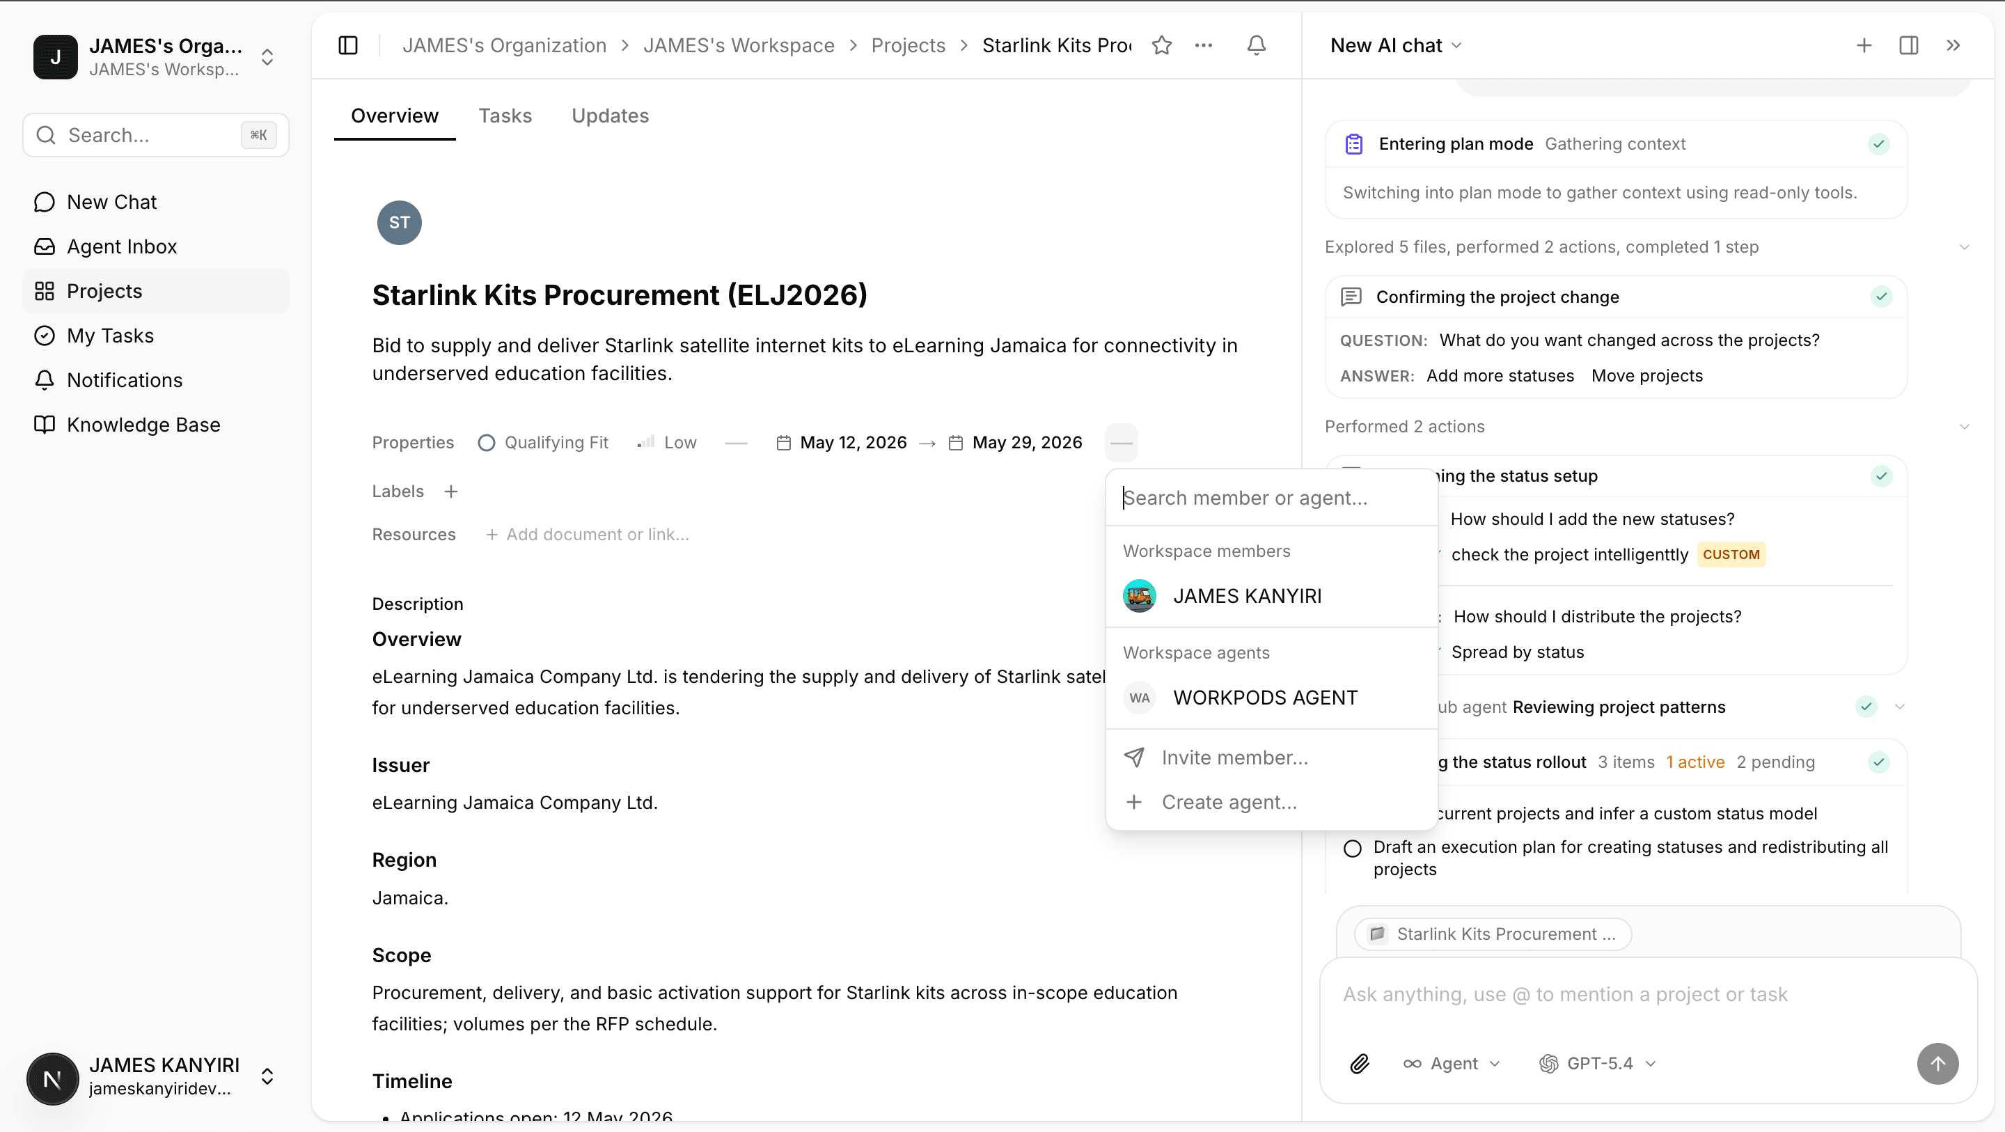Toggle the AI chat side panel layout icon

coord(1908,45)
